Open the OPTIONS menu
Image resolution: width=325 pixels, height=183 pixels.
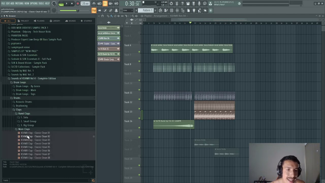[x=34, y=3]
